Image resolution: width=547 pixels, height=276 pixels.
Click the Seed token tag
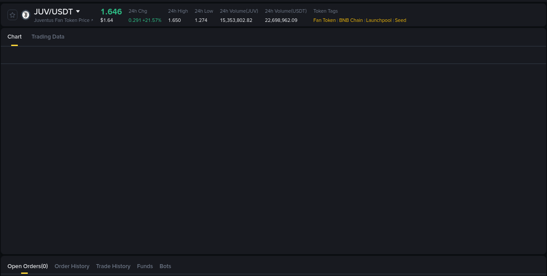(x=400, y=20)
